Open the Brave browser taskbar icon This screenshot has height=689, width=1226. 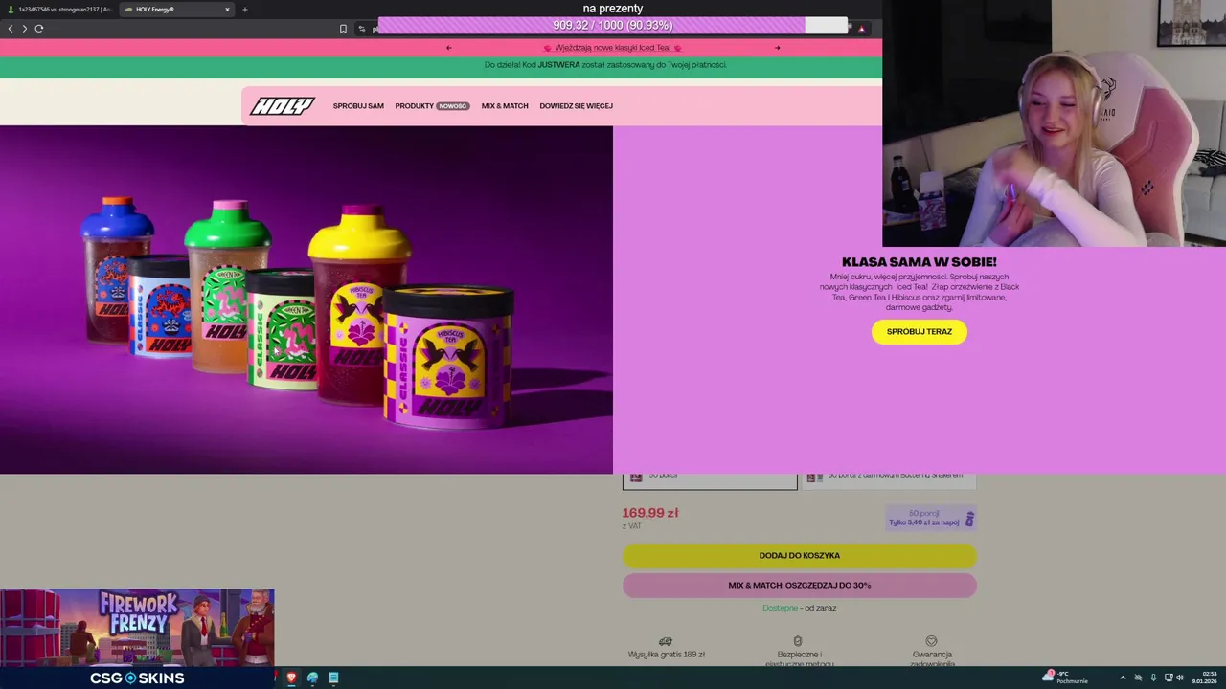tap(291, 678)
